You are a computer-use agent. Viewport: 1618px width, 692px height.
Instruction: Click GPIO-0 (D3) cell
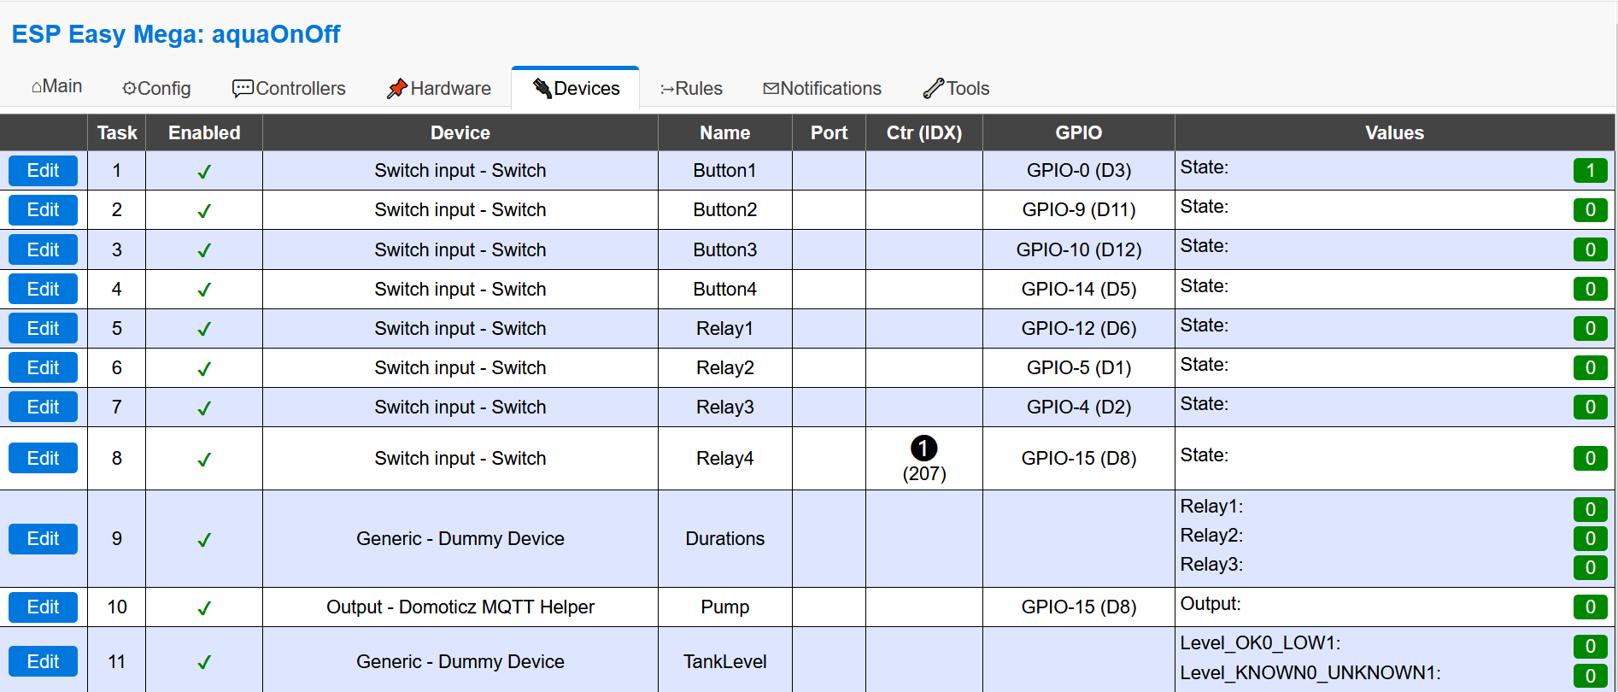point(1079,171)
